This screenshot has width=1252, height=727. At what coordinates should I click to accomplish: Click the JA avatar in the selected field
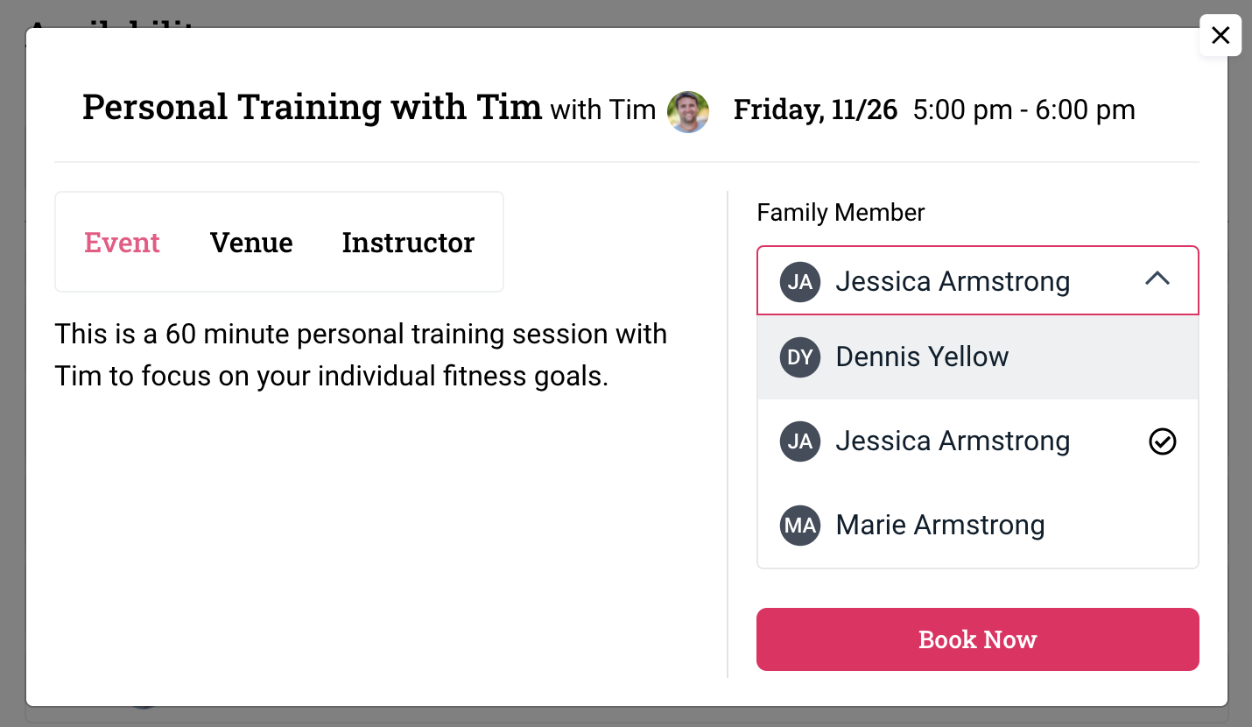coord(800,281)
